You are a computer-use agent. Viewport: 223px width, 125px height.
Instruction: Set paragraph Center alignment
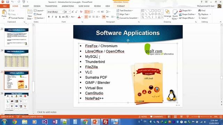[90, 17]
